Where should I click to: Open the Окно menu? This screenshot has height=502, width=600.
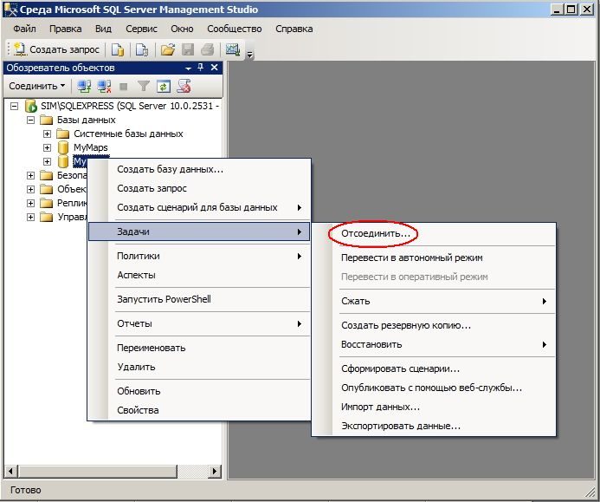(182, 29)
